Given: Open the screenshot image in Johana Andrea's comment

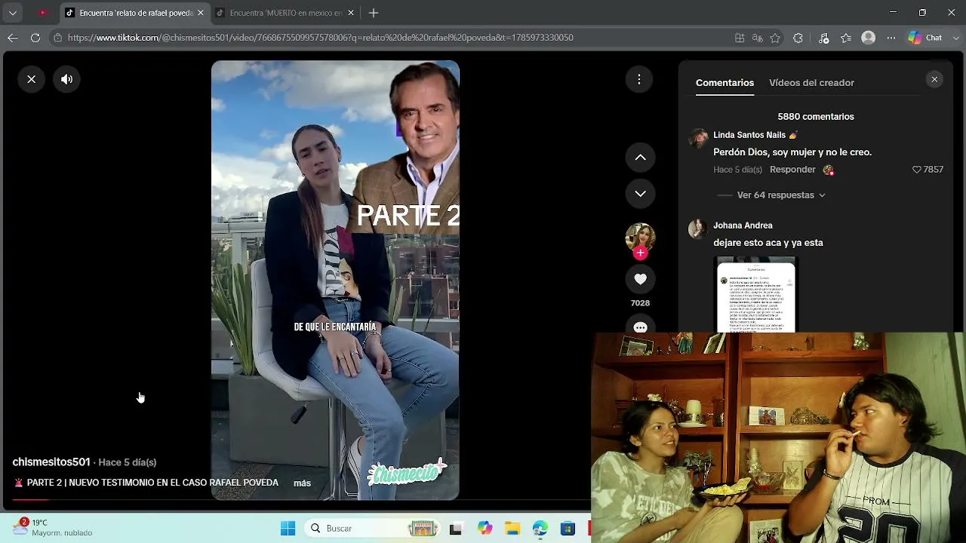Looking at the screenshot, I should pyautogui.click(x=755, y=295).
